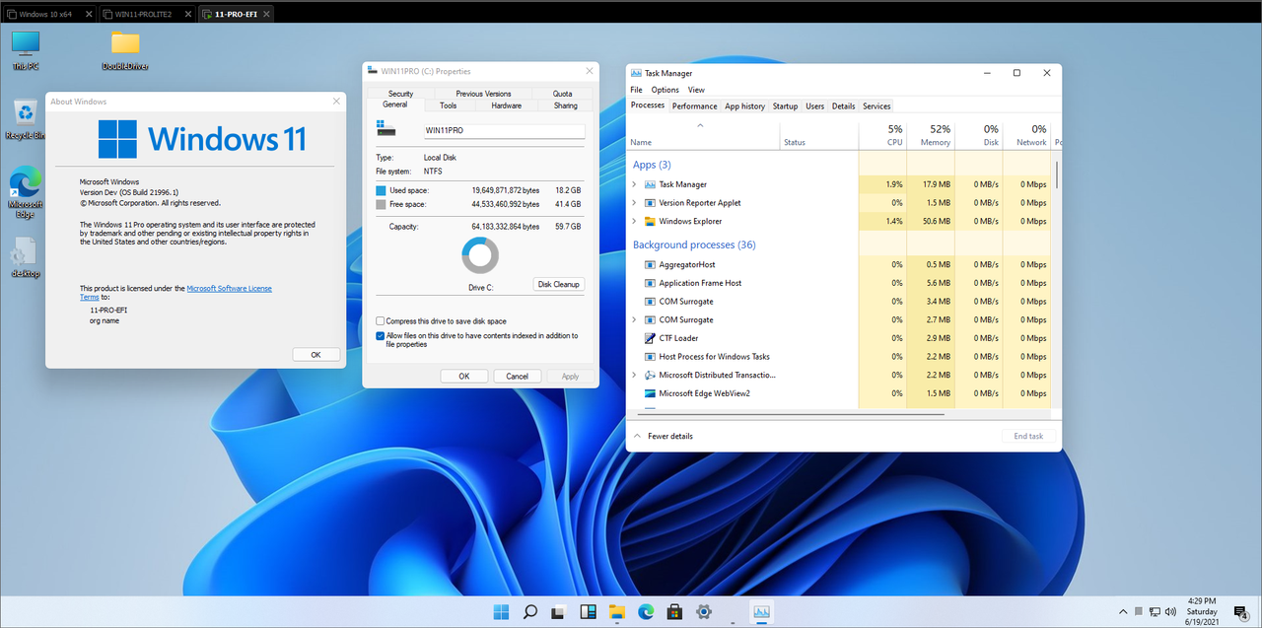Screen dimensions: 1262x628
Task: Open the Quota tab in drive Properties
Action: point(562,94)
